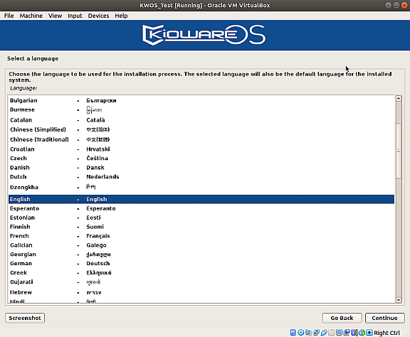Select Czech - Čeština row

coord(201,159)
